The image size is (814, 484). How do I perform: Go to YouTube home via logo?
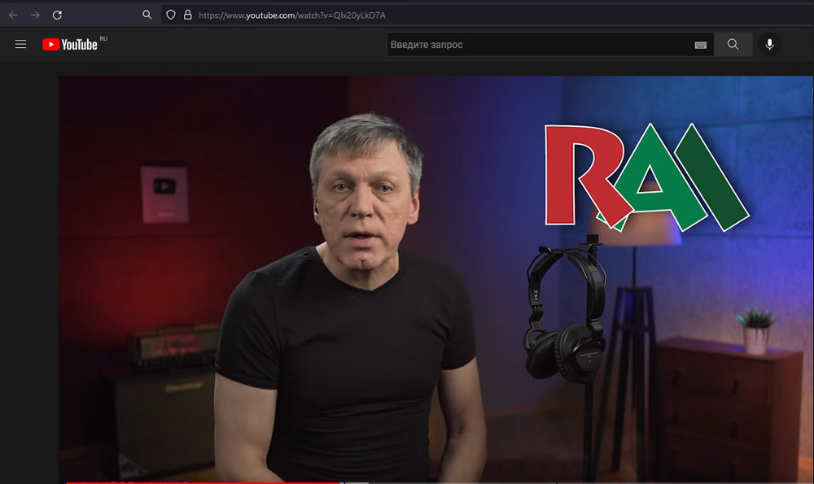click(71, 45)
